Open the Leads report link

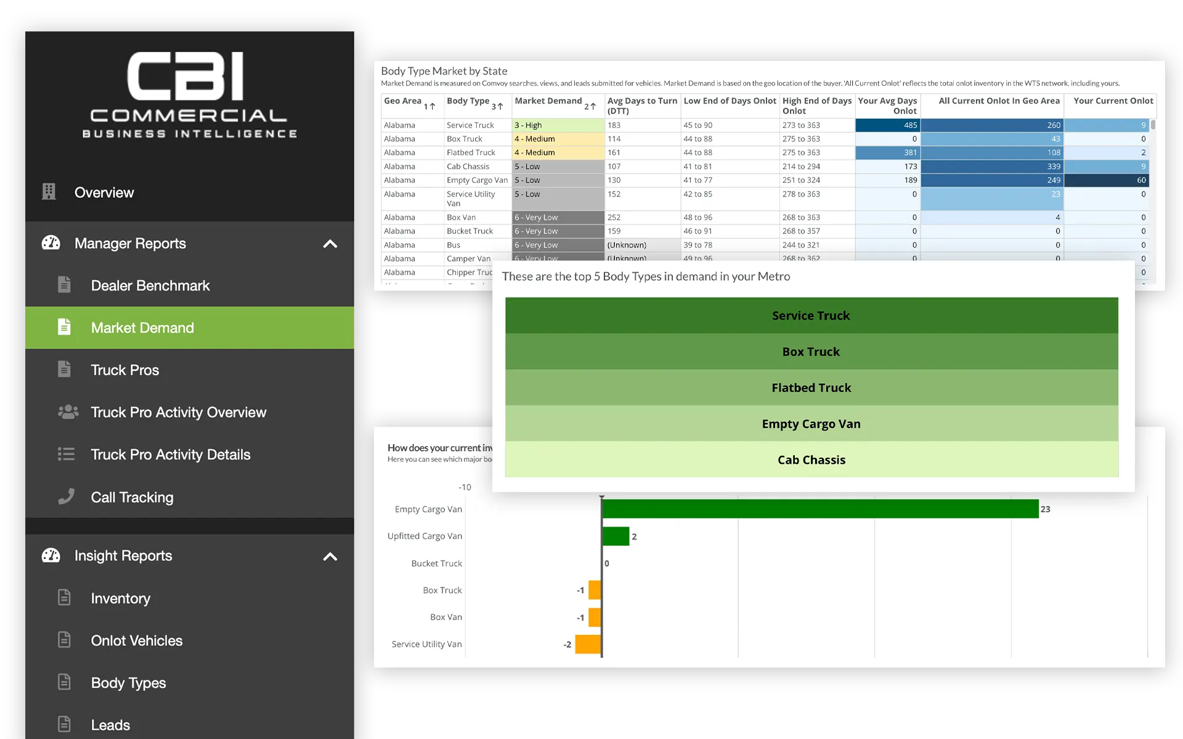point(110,725)
